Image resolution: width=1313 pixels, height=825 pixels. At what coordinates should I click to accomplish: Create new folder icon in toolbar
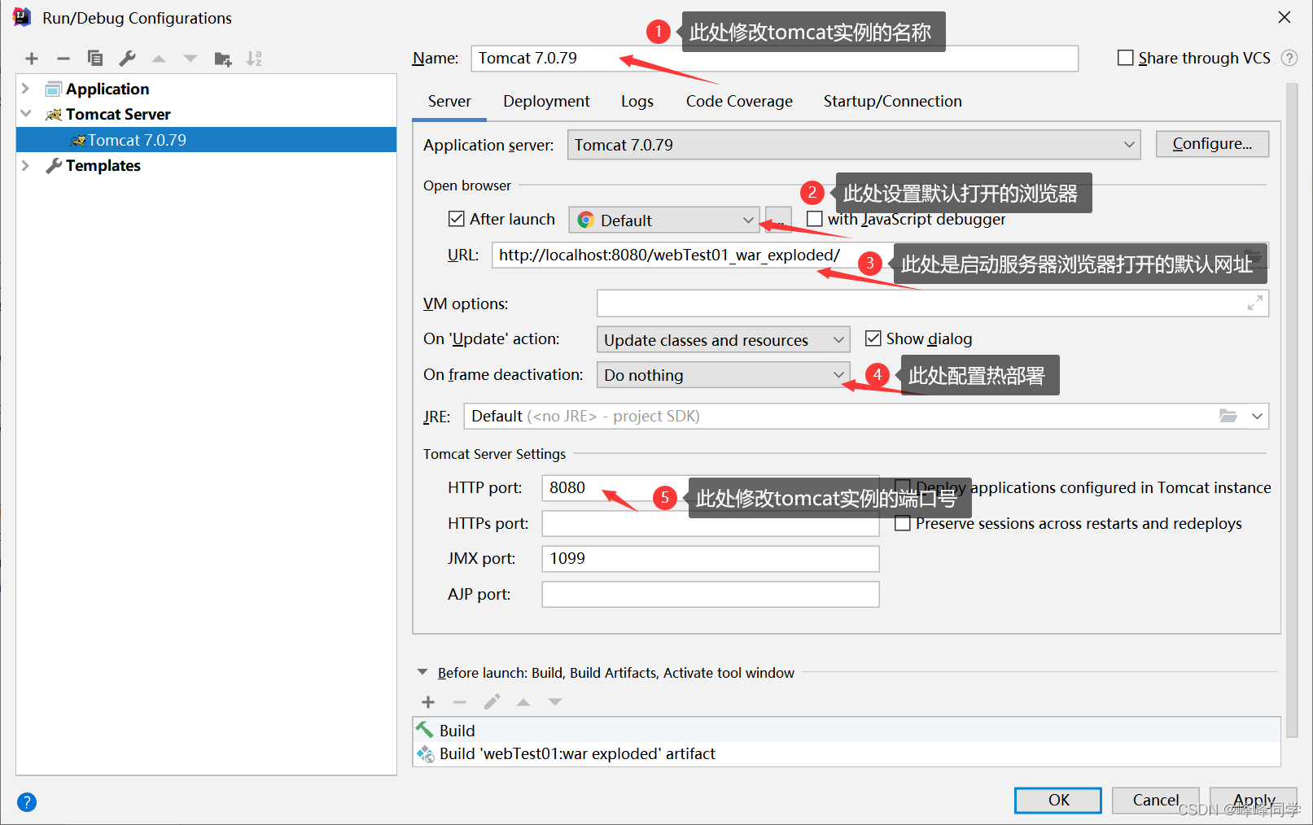(x=223, y=59)
